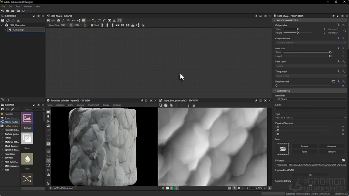Image resolution: width=349 pixels, height=196 pixels.
Task: Expand the Functions category in Library
Action: 2,154
